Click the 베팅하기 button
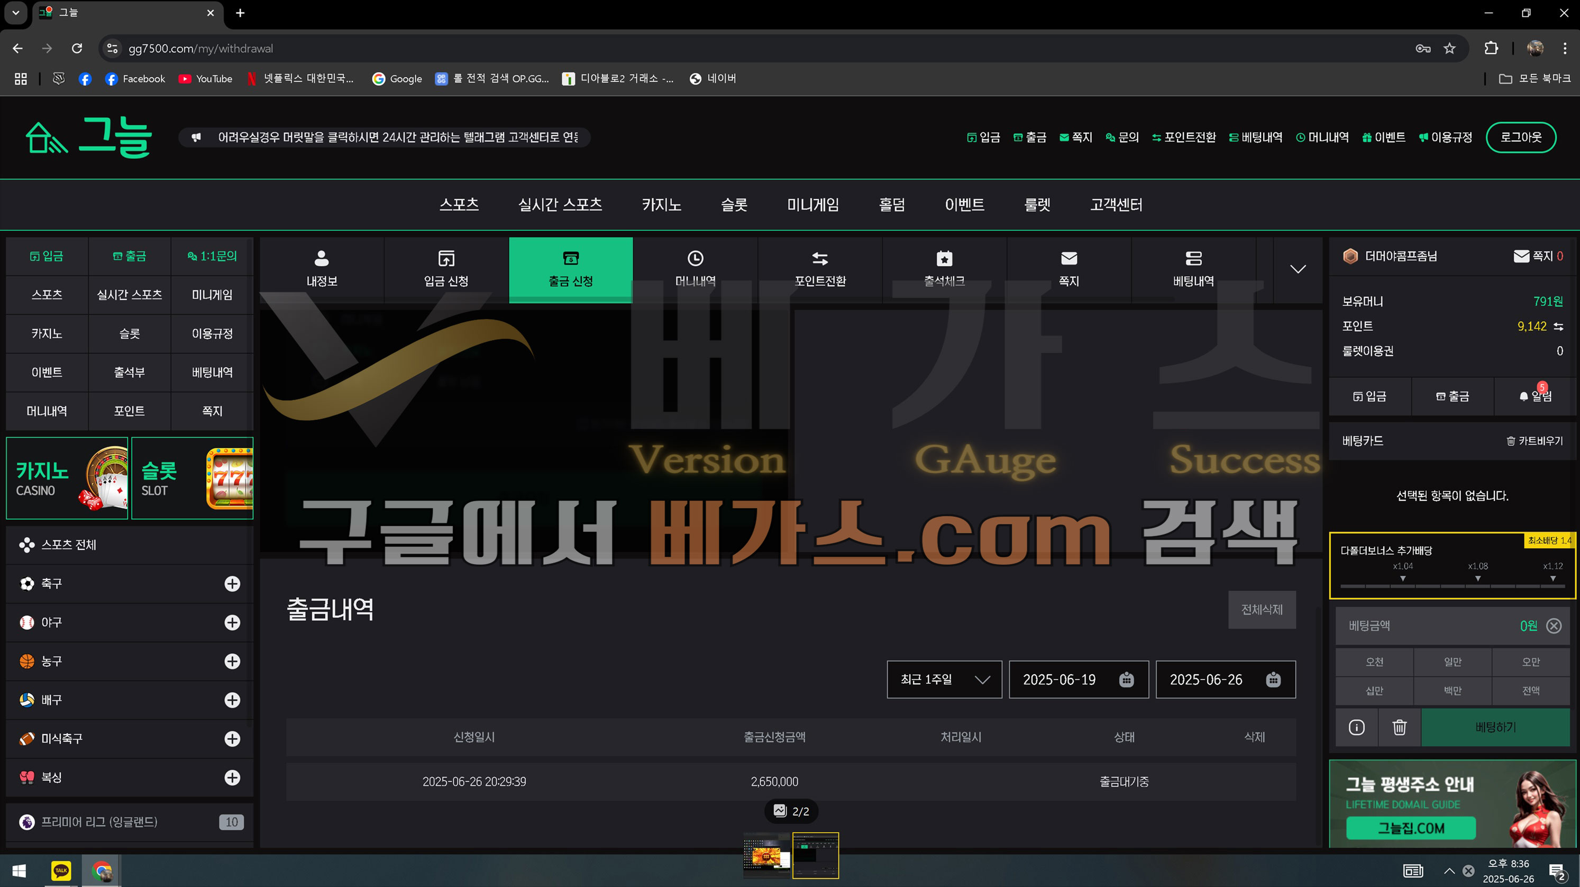The image size is (1580, 887). 1495,727
